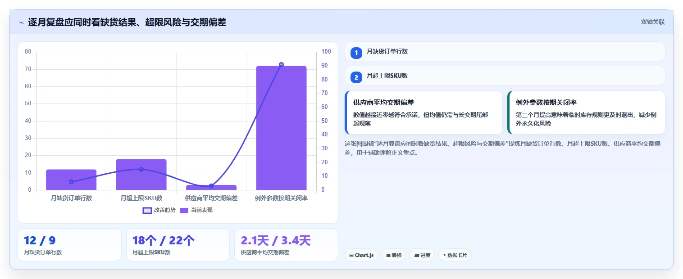This screenshot has width=683, height=279.
Task: Click the 18个 / 22个 data card
Action: [178, 245]
